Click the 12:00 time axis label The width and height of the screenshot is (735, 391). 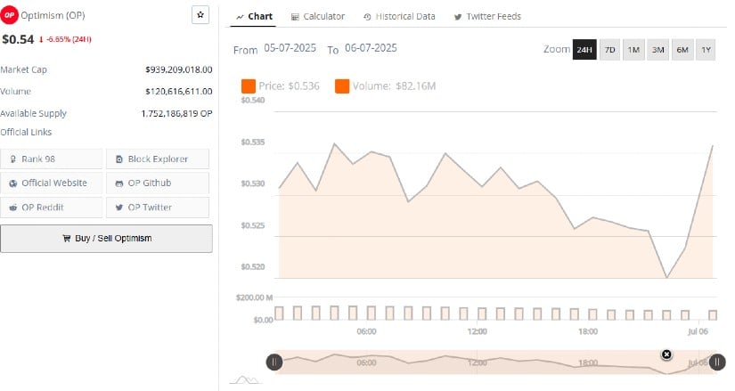click(x=477, y=331)
